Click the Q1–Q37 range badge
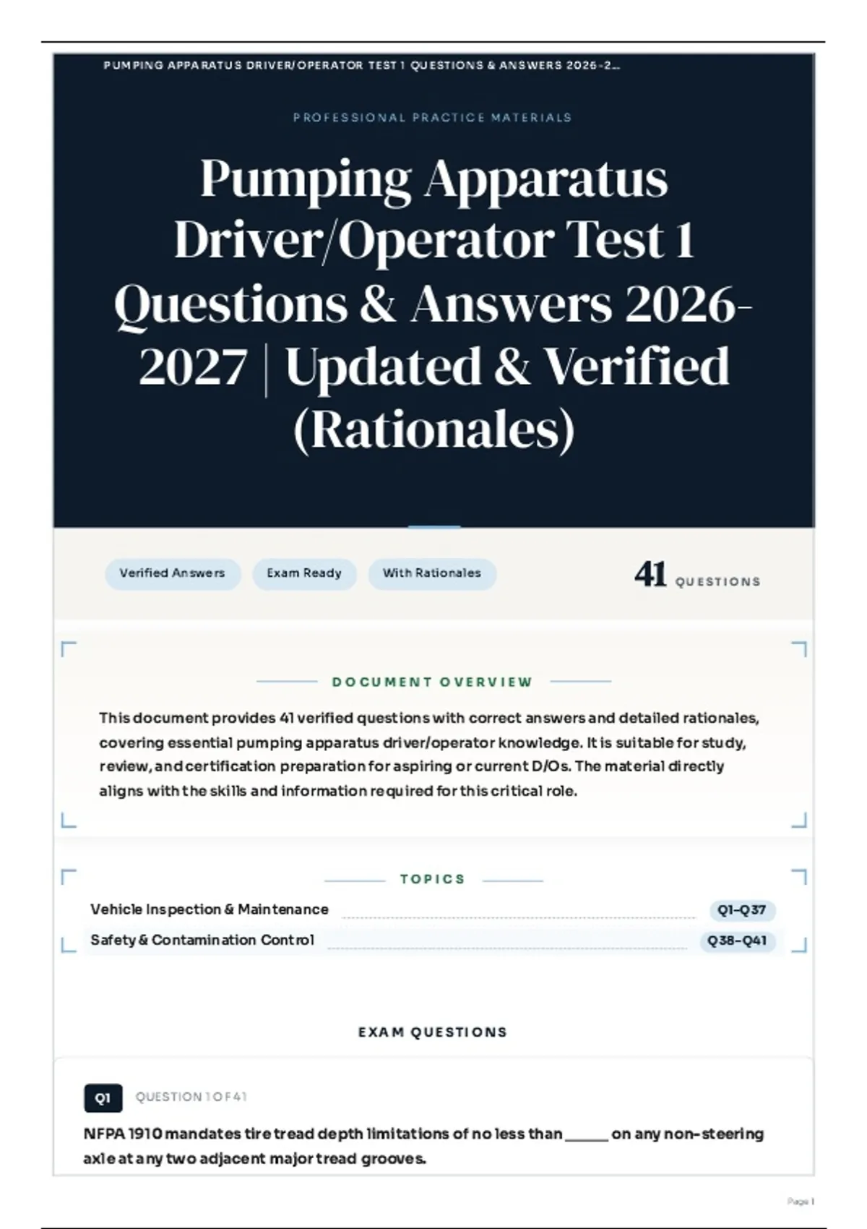This screenshot has height=1229, width=867. pyautogui.click(x=741, y=910)
